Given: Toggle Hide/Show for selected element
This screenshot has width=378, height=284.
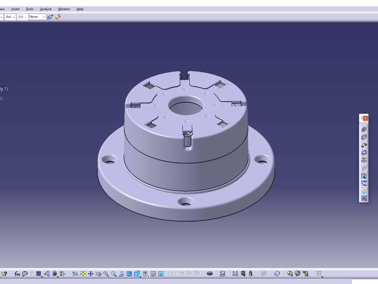Looking at the screenshot, I should 153,274.
